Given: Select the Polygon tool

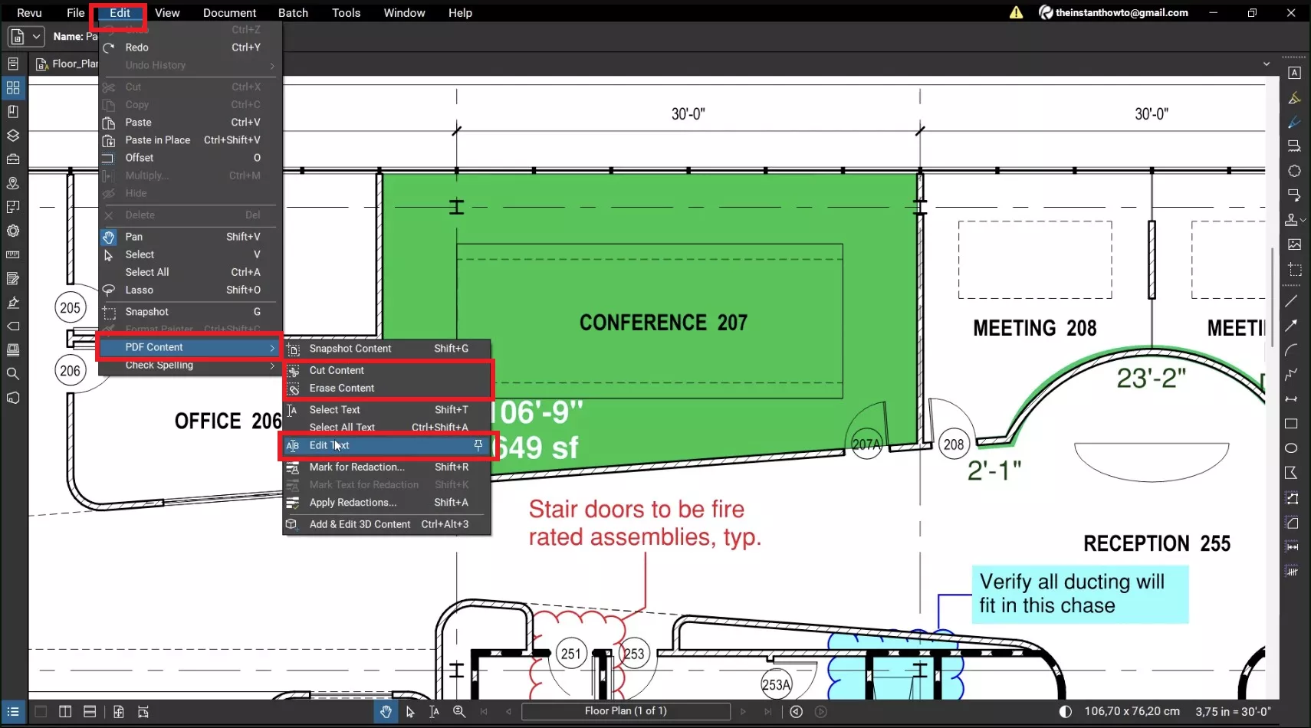Looking at the screenshot, I should pos(1292,473).
